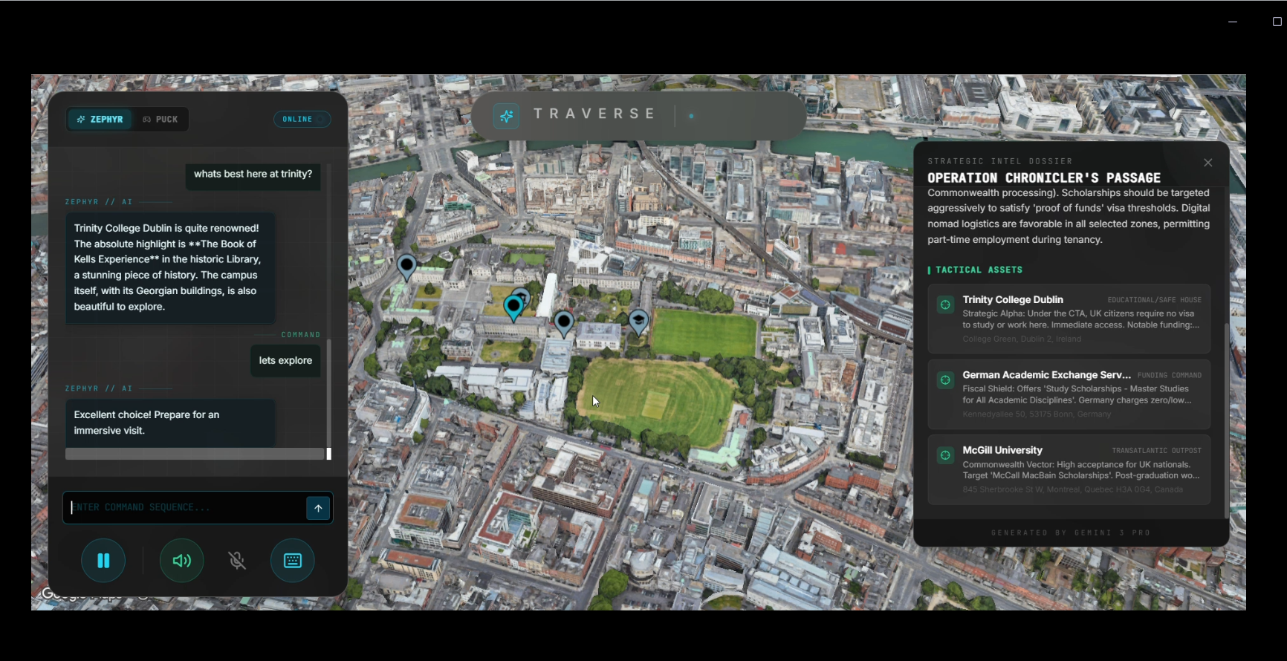Click 'College Green, Dublin 2, Ireland' address
Image resolution: width=1287 pixels, height=661 pixels.
coord(1022,339)
